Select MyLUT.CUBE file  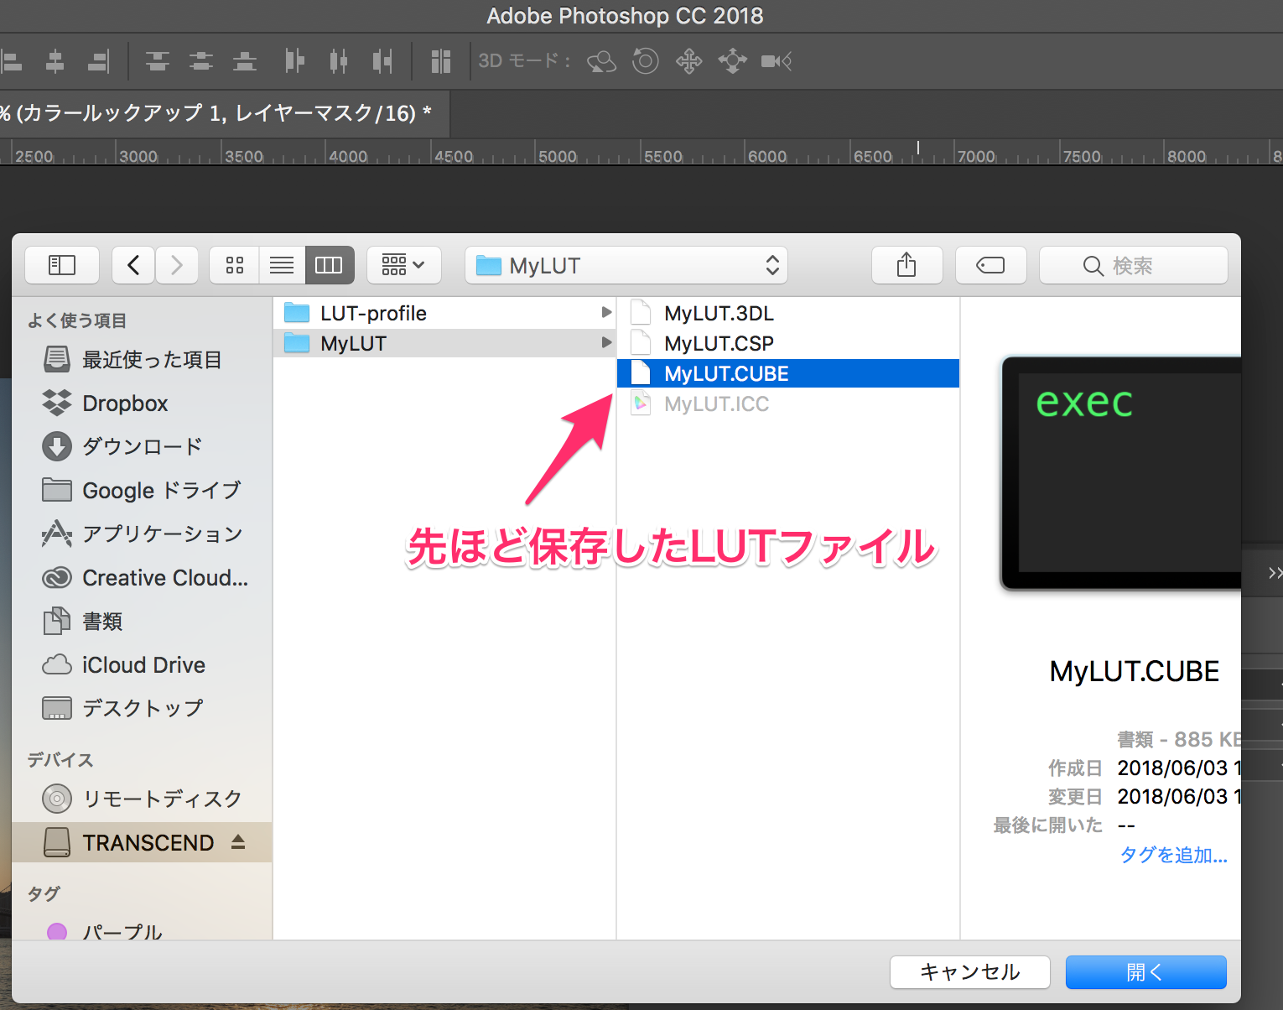click(x=788, y=373)
